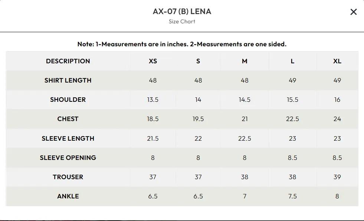Click the TROUSER row label
Viewport: 364px width, 221px height.
click(x=68, y=177)
